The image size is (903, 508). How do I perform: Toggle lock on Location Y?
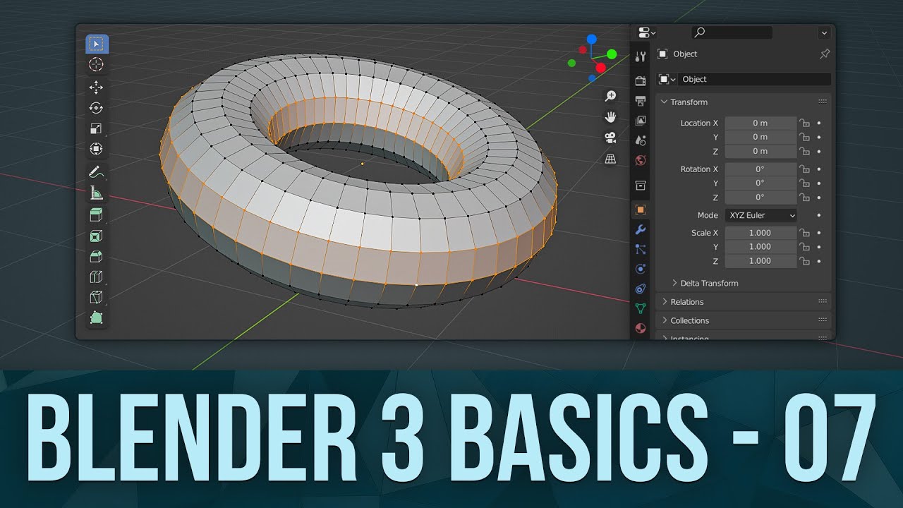(804, 137)
